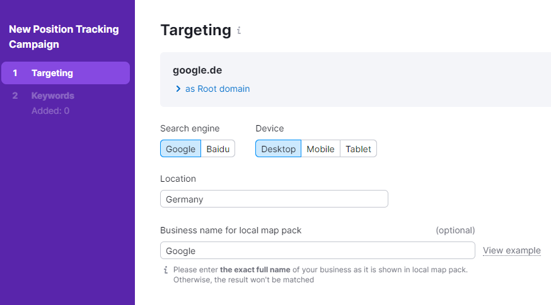Expand the chevron next to Root domain

click(x=178, y=89)
